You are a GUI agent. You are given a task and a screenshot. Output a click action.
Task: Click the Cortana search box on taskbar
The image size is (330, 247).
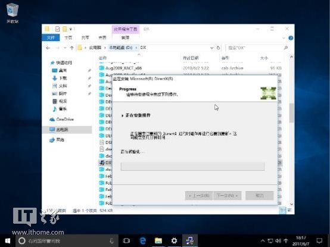(66, 241)
